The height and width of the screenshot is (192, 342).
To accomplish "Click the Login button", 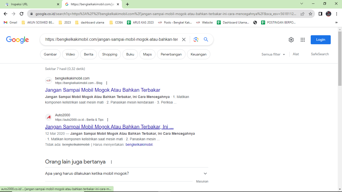I will coord(321,40).
